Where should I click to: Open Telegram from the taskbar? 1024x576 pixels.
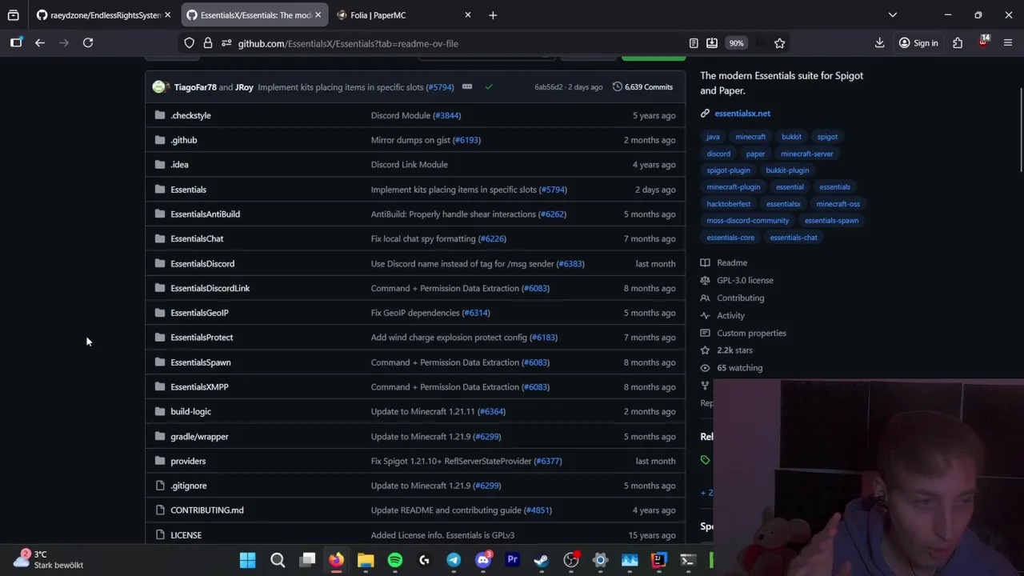tap(454, 560)
